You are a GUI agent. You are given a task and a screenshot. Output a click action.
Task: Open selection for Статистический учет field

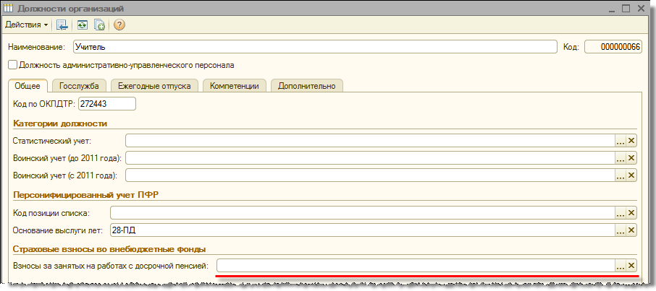click(620, 141)
